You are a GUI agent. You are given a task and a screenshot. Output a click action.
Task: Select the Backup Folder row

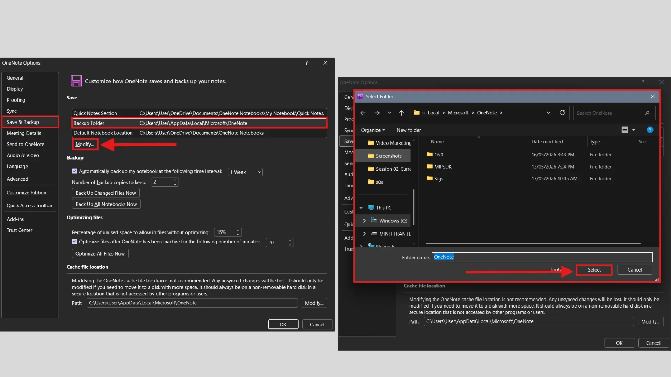[200, 123]
